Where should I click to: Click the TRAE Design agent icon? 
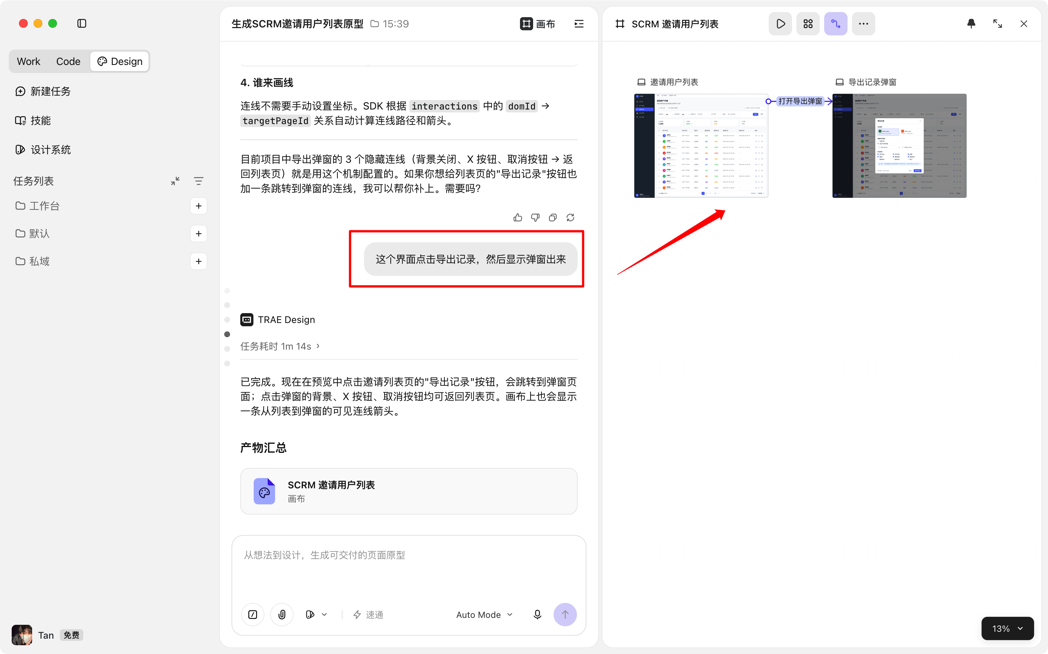(x=246, y=320)
